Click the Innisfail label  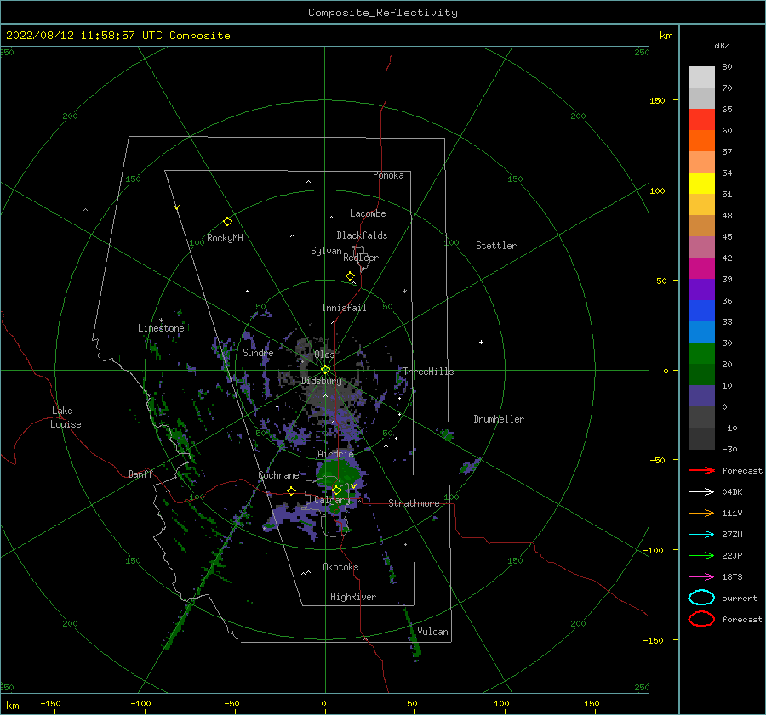[x=344, y=308]
